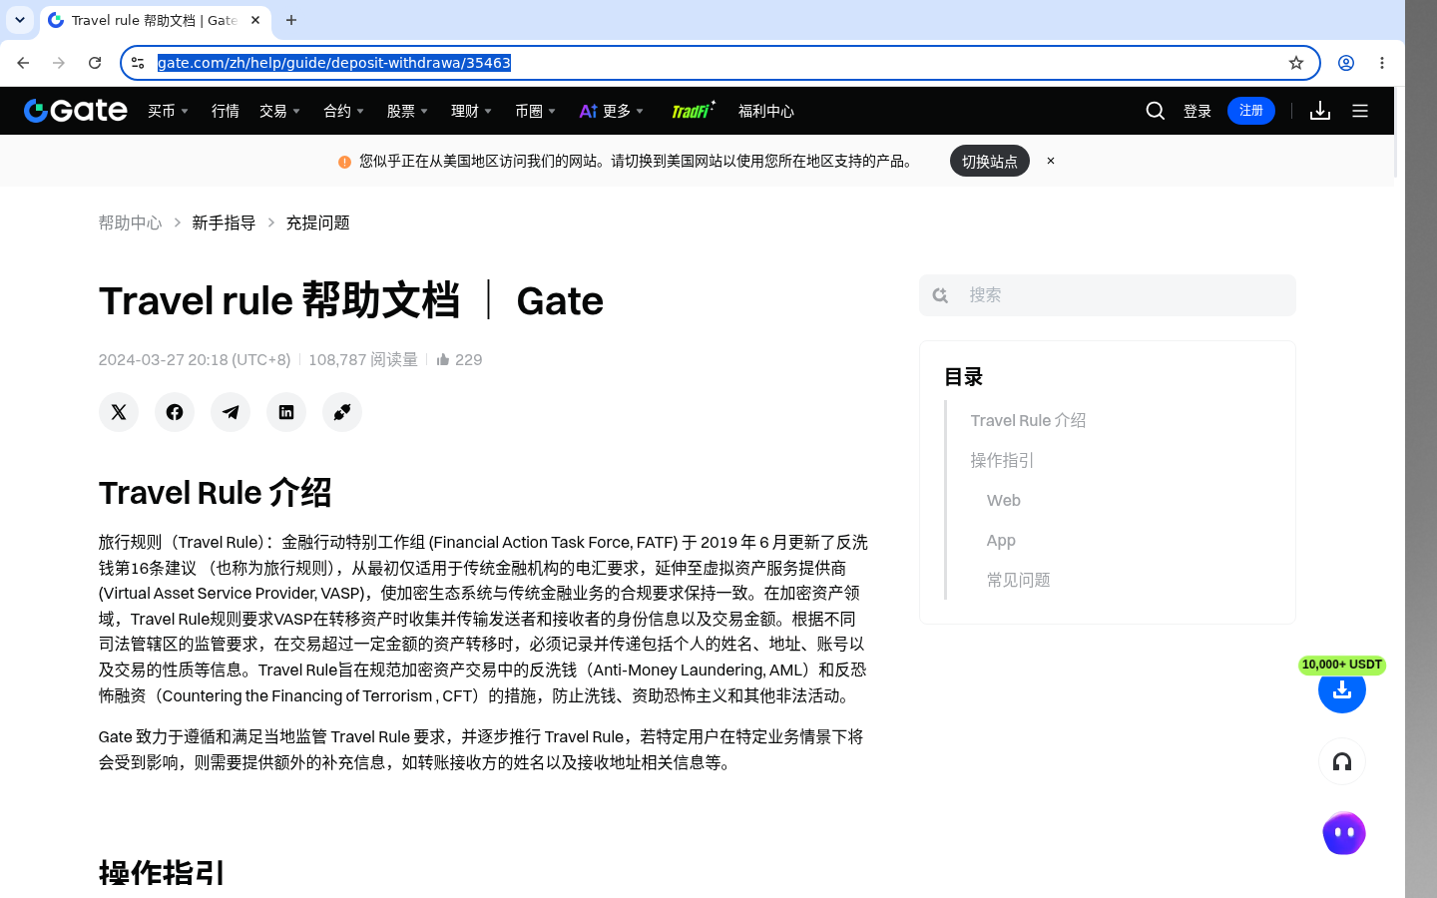Share article on Telegram
The image size is (1437, 898).
231,412
